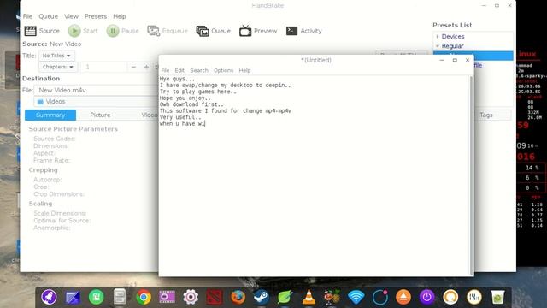Open the rocket launcher in the dock

pos(49,297)
